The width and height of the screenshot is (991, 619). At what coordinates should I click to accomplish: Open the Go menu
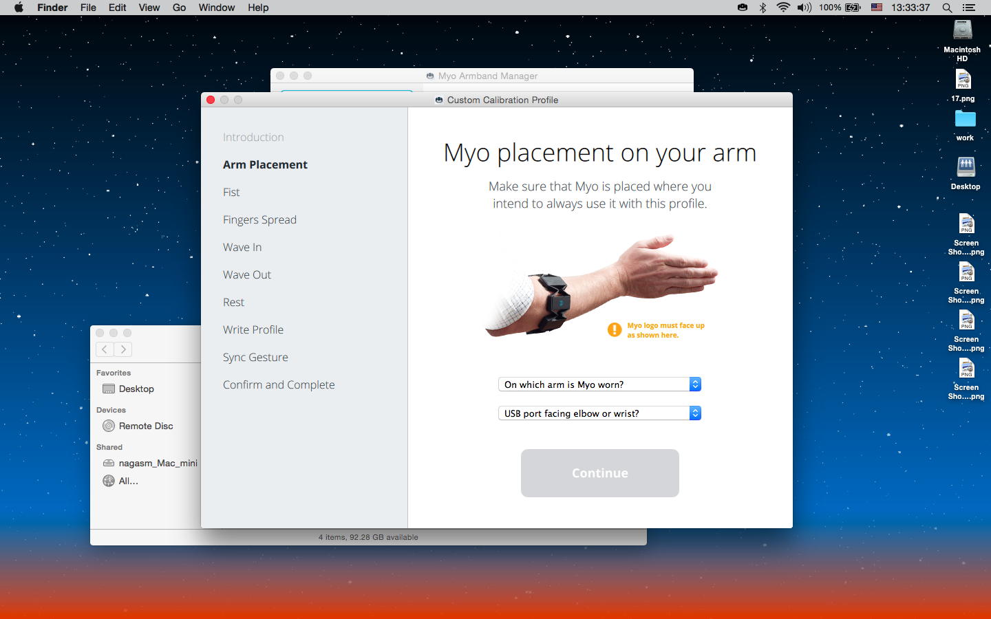coord(179,8)
